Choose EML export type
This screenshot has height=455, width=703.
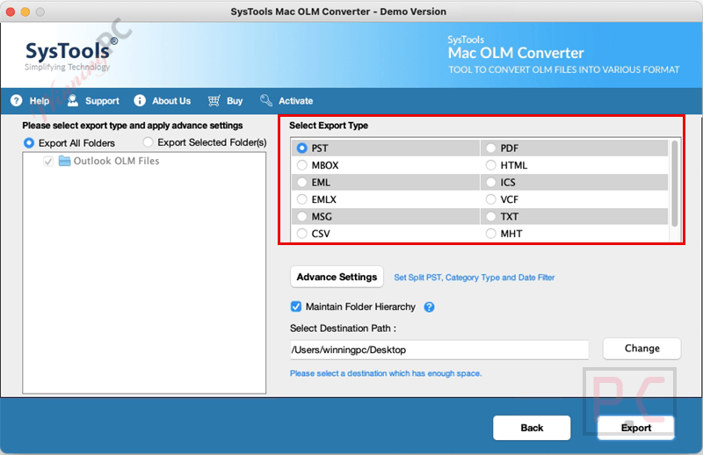(x=301, y=182)
